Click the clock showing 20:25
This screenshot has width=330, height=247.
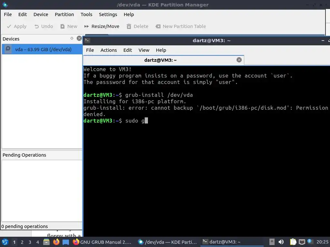click(322, 242)
